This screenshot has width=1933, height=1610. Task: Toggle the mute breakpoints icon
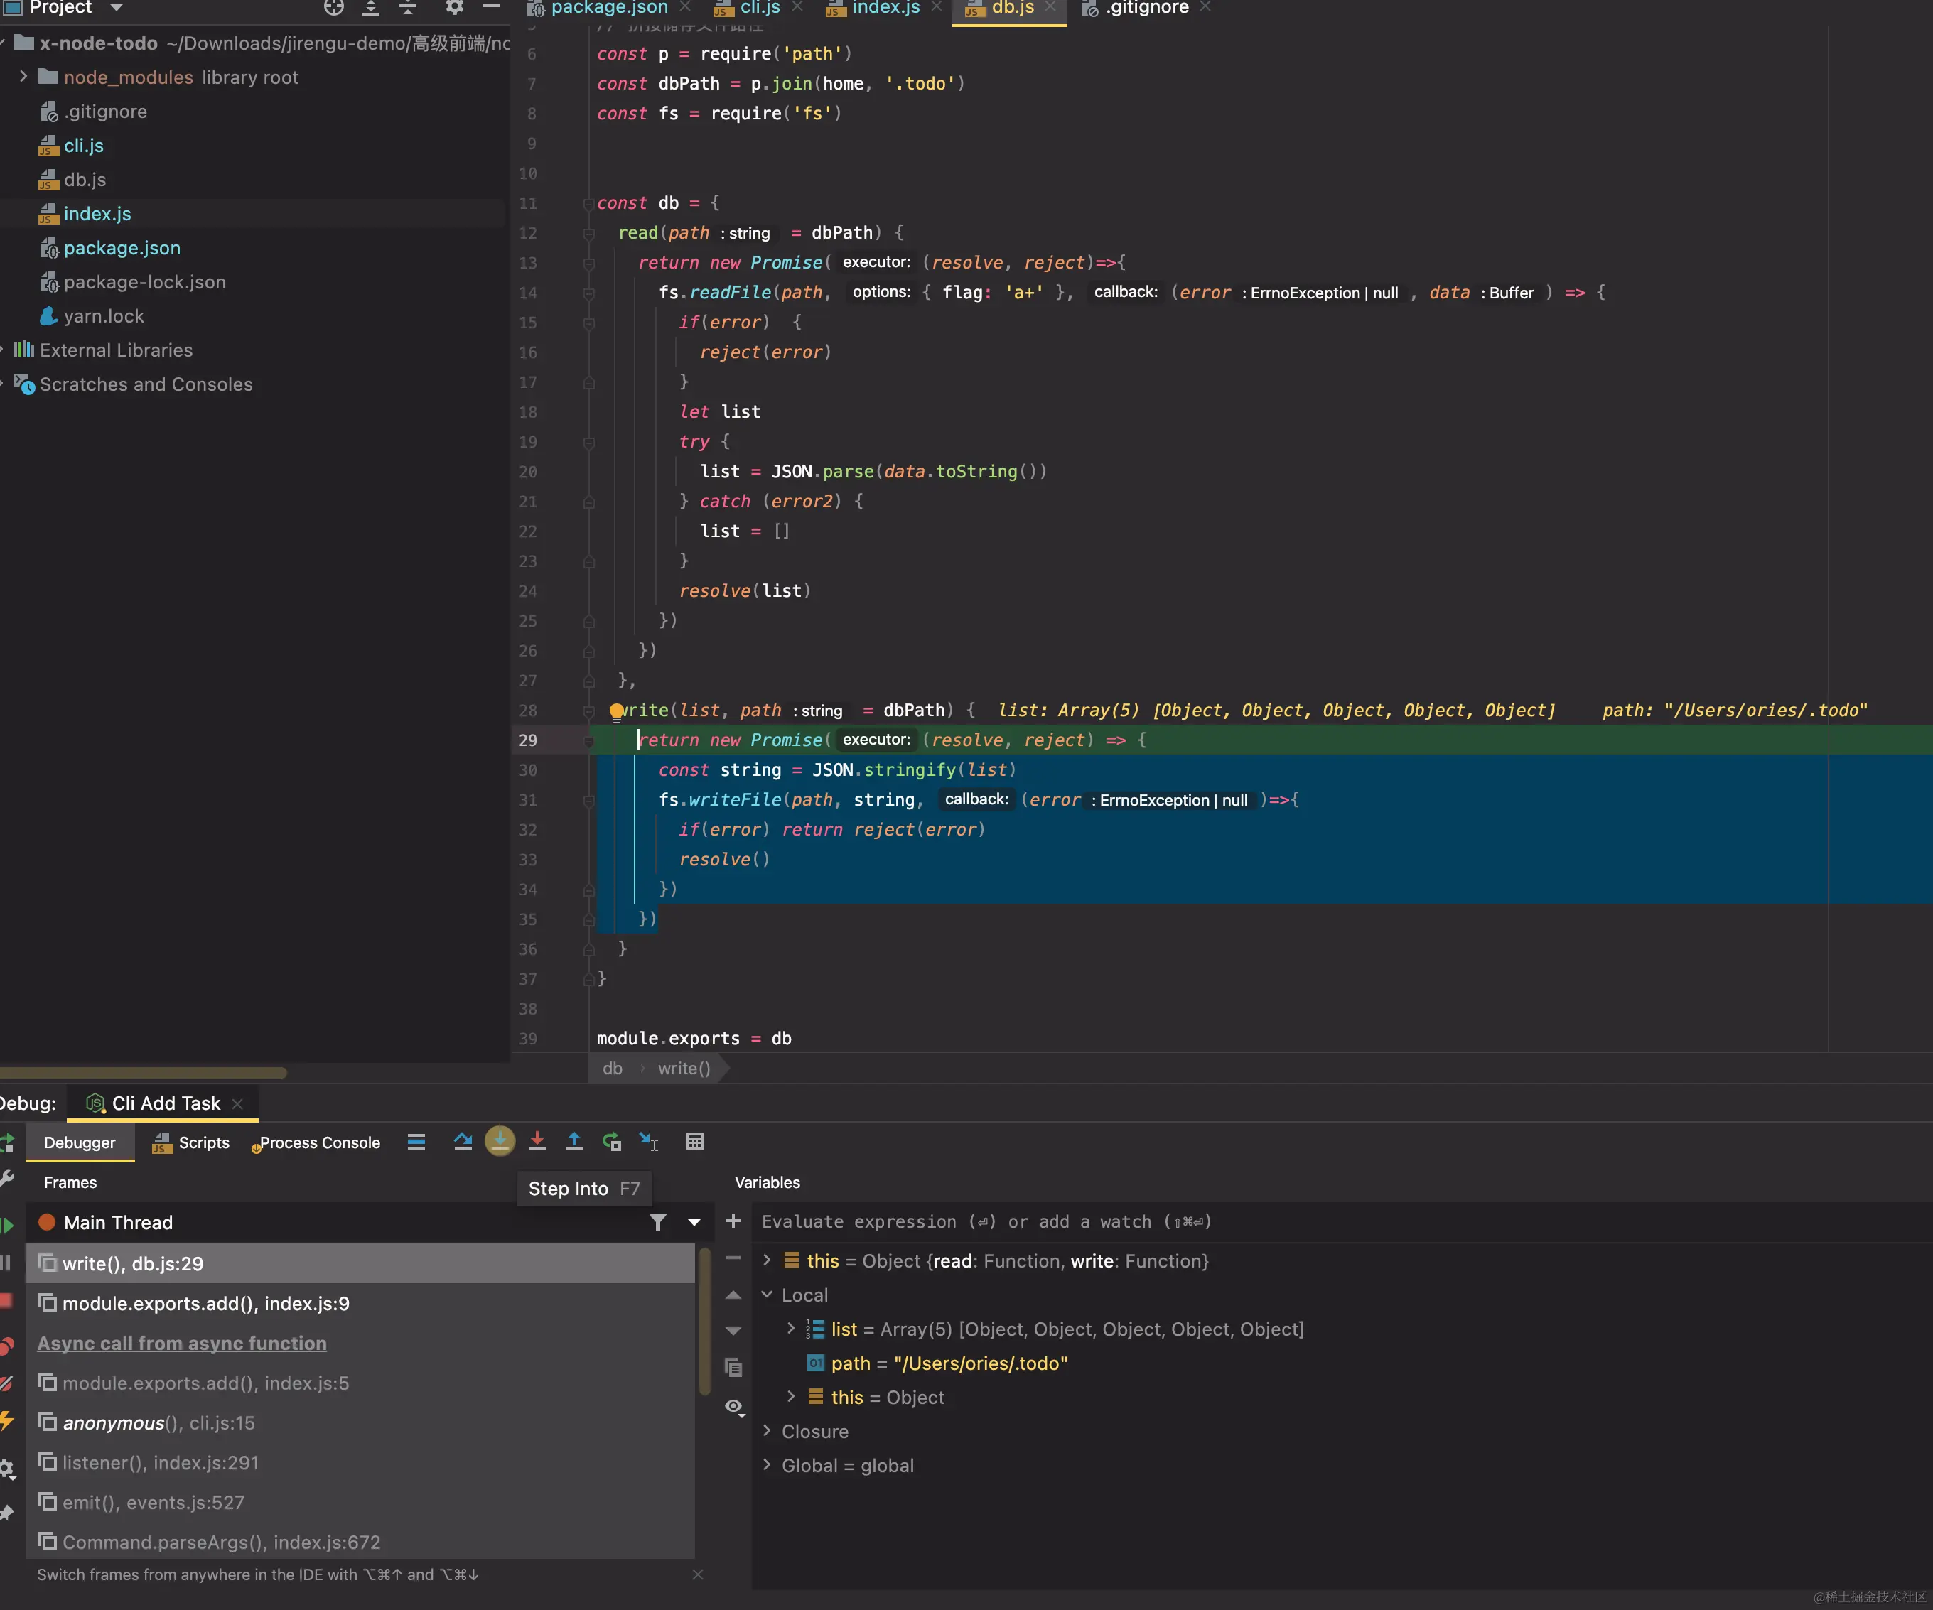point(7,1383)
